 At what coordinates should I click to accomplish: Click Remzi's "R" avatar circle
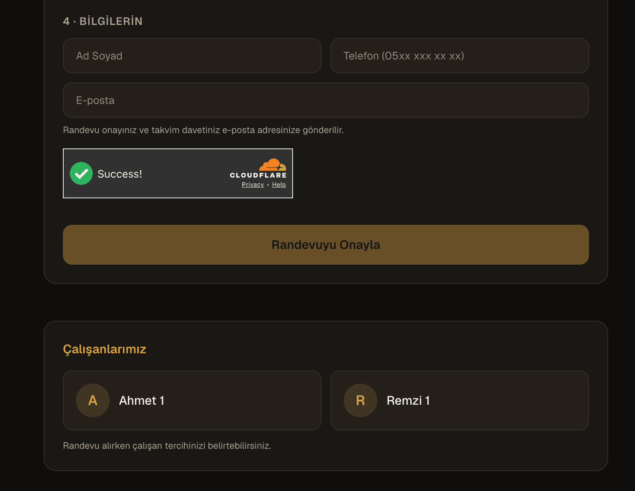coord(360,400)
